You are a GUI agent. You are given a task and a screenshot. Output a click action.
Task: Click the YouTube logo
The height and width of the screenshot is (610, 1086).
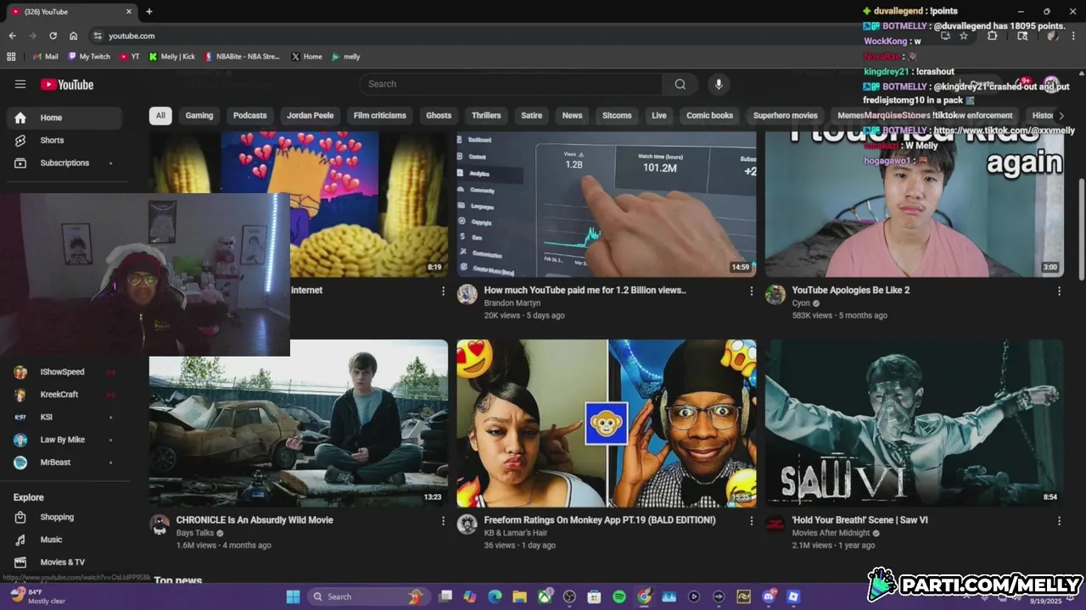coord(67,84)
